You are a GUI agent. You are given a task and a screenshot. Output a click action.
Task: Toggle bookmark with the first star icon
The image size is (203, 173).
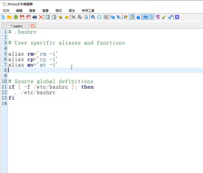coord(60,17)
